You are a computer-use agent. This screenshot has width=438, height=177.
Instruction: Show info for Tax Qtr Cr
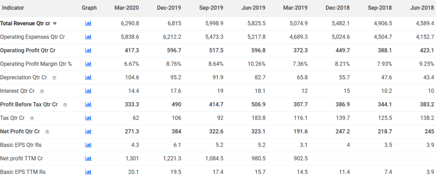click(32, 118)
